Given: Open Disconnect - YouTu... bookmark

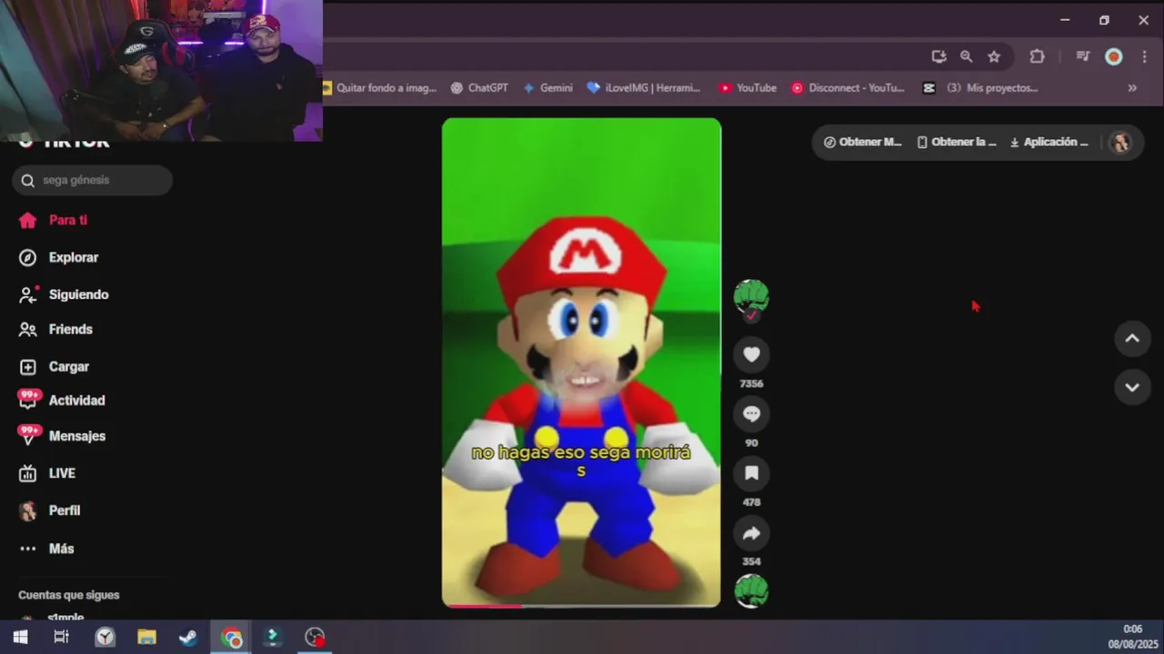Looking at the screenshot, I should tap(848, 88).
